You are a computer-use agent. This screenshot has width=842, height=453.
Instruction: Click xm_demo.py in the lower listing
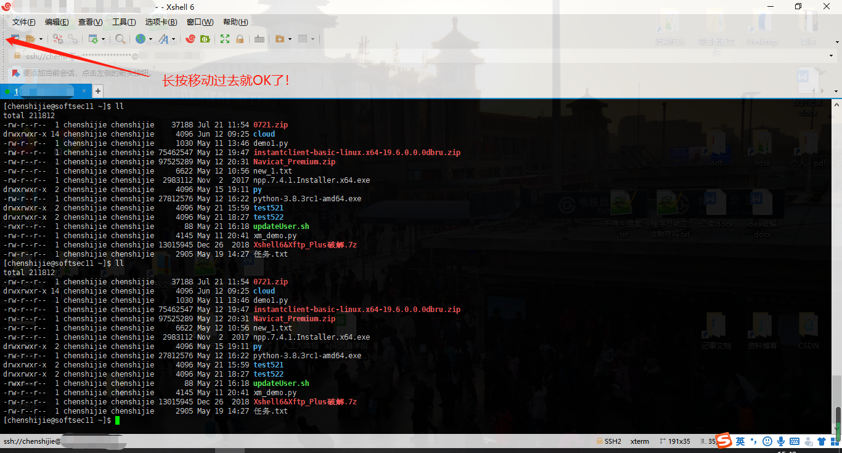tap(275, 393)
